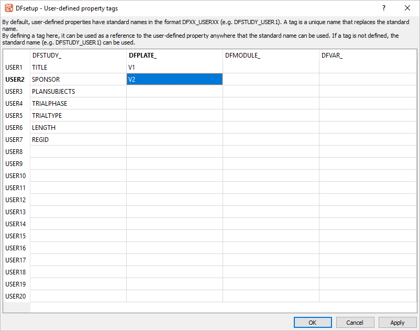
Task: Edit the TITLE tag cell
Action: click(78, 68)
